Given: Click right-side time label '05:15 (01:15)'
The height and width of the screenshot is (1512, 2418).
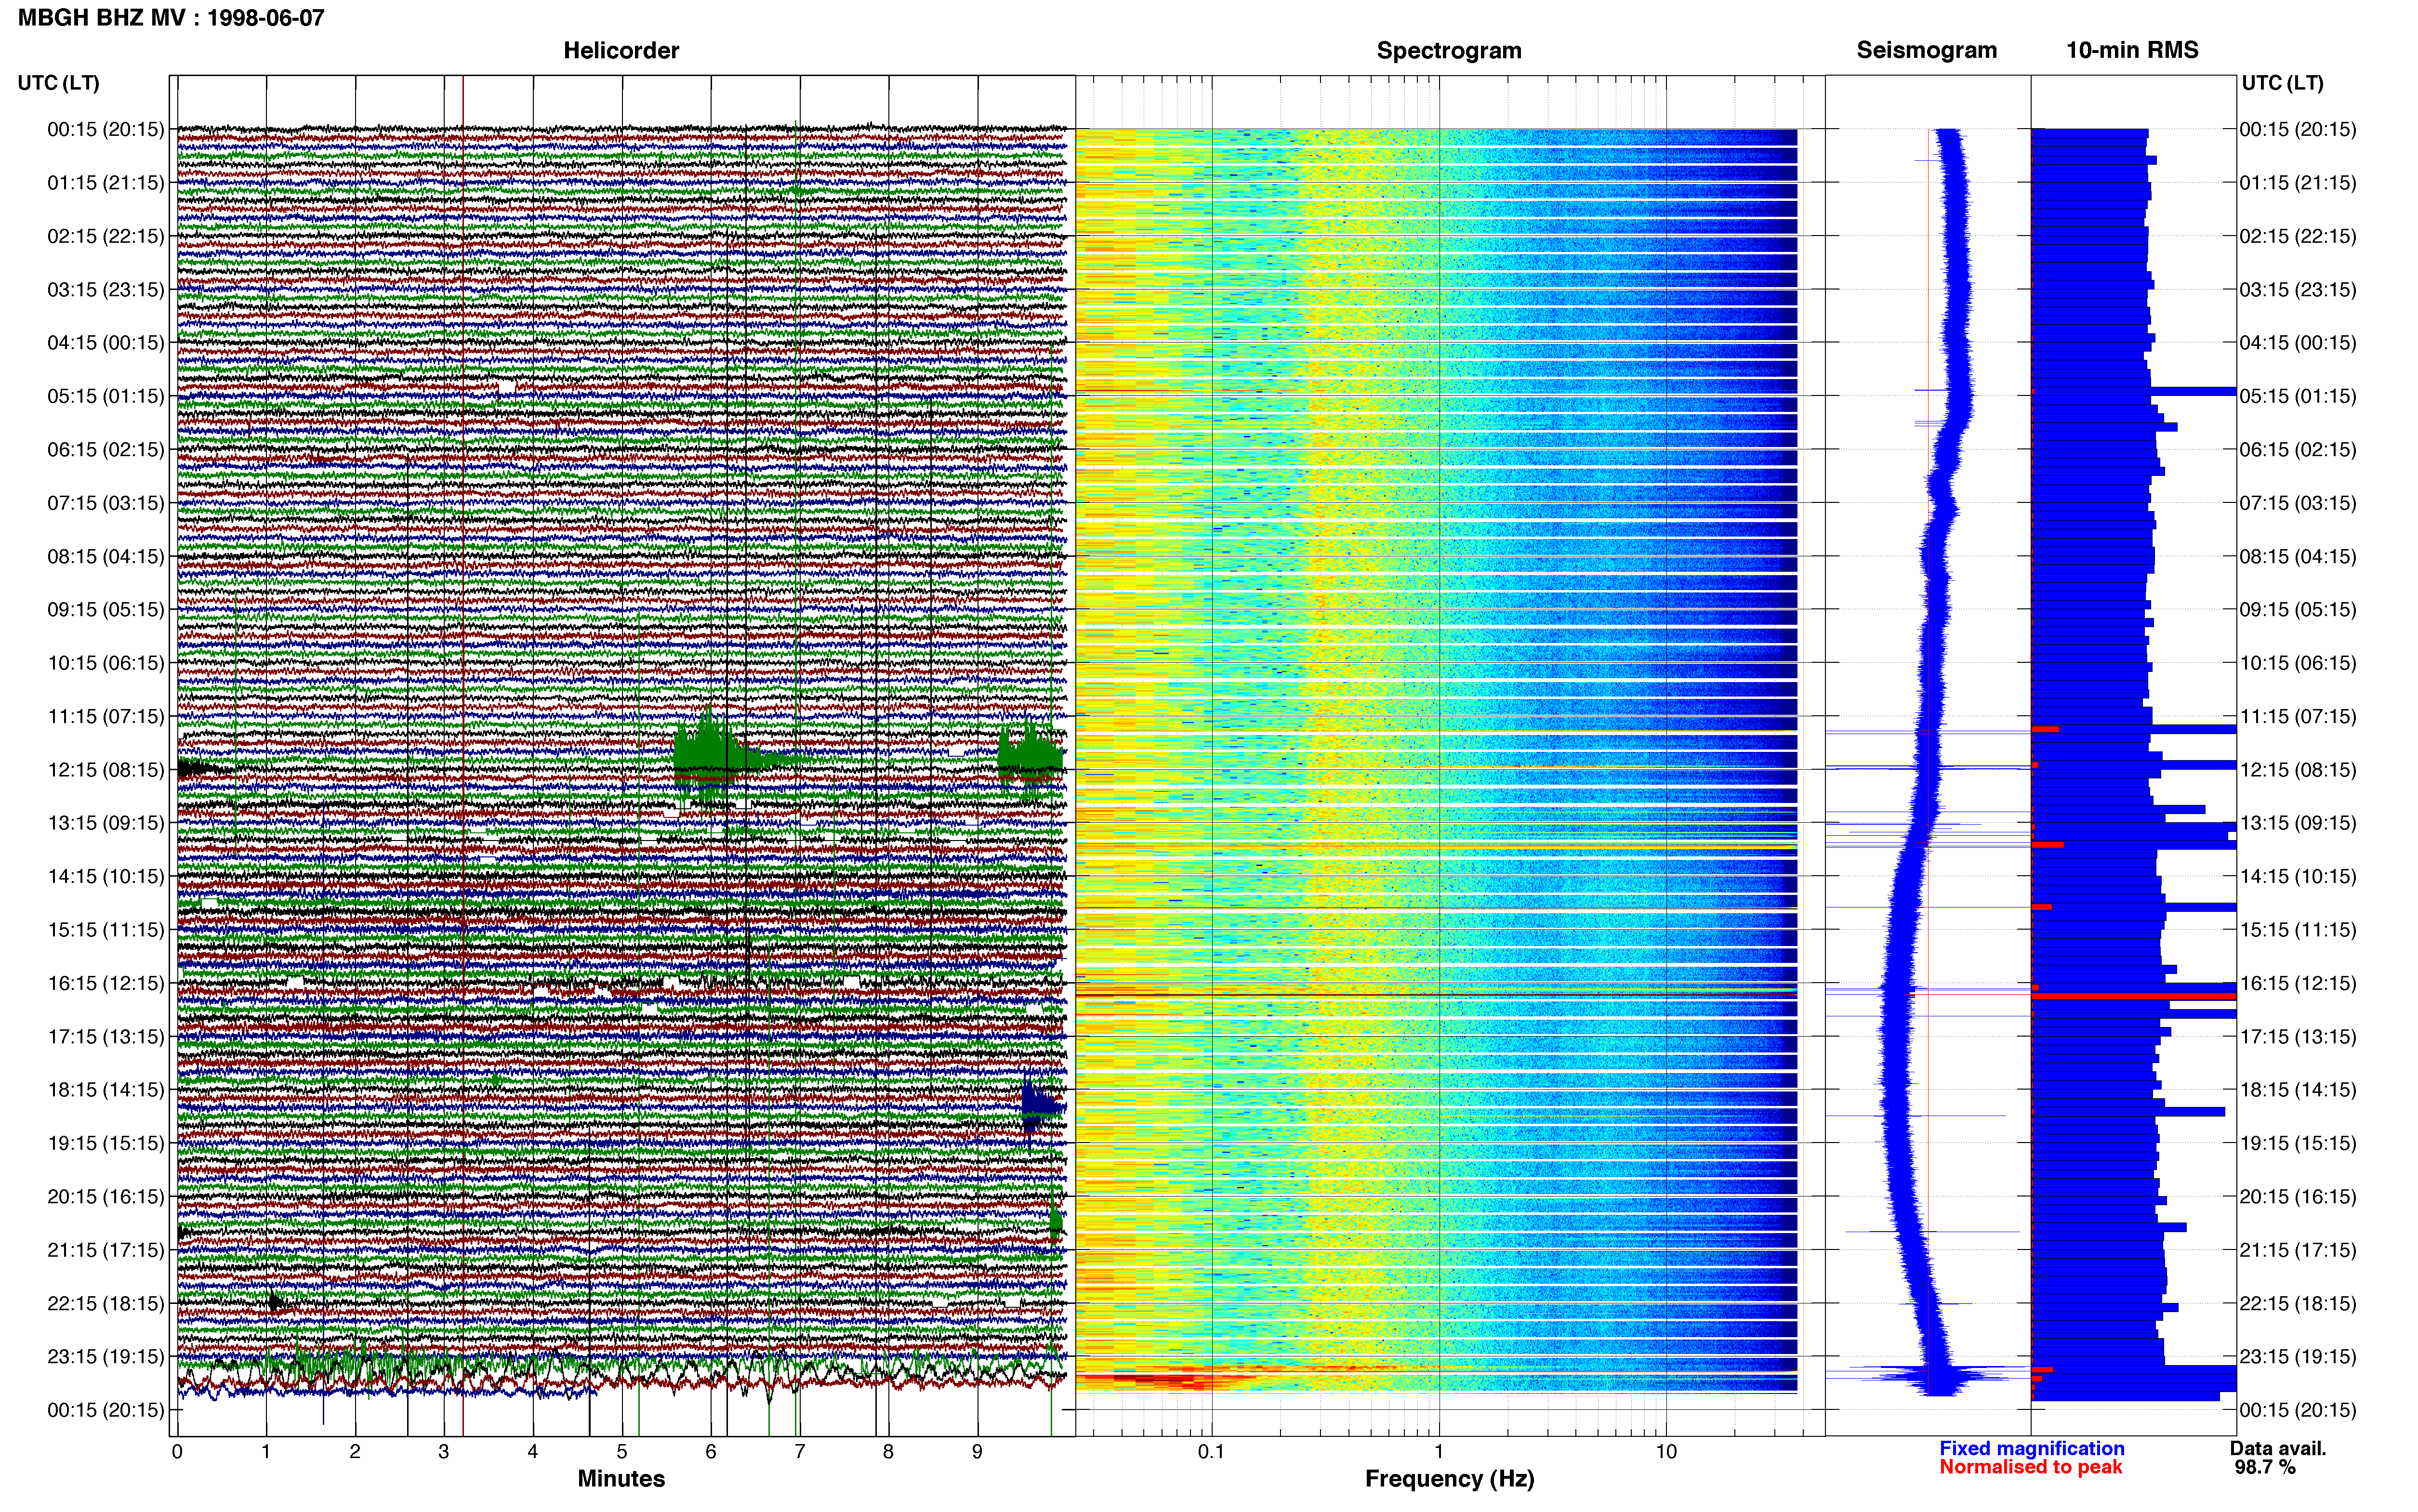Looking at the screenshot, I should [2298, 396].
